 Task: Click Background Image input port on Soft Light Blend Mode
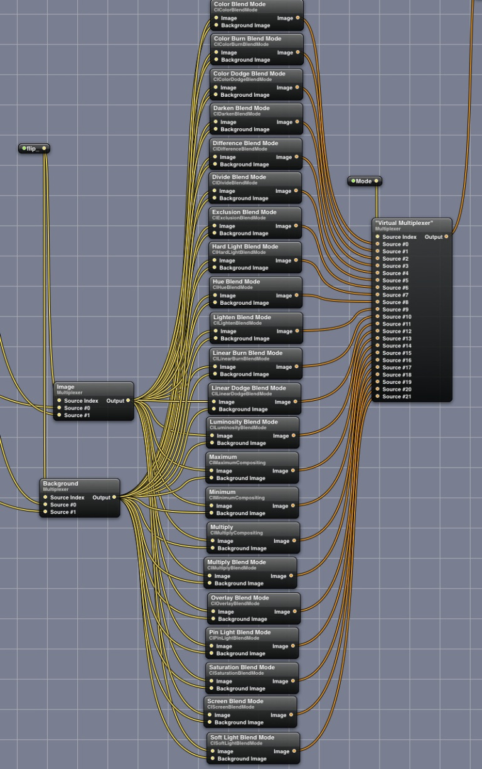[213, 759]
